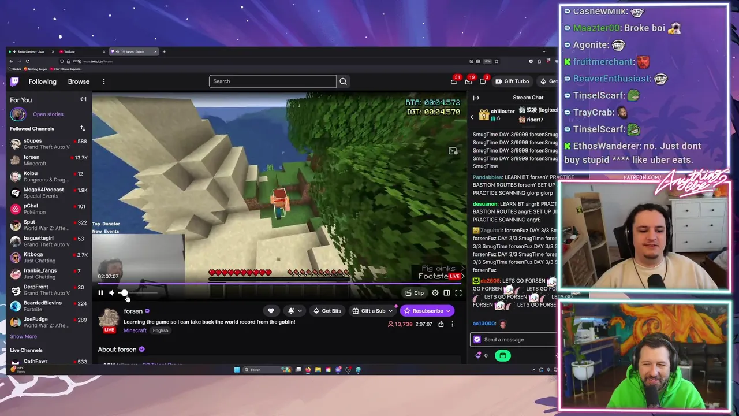
Task: Open frankie_fangs channel in sidebar
Action: pos(48,273)
